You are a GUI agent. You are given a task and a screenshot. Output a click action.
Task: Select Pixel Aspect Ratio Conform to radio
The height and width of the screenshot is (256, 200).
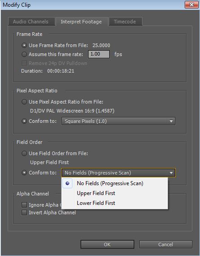(x=24, y=121)
